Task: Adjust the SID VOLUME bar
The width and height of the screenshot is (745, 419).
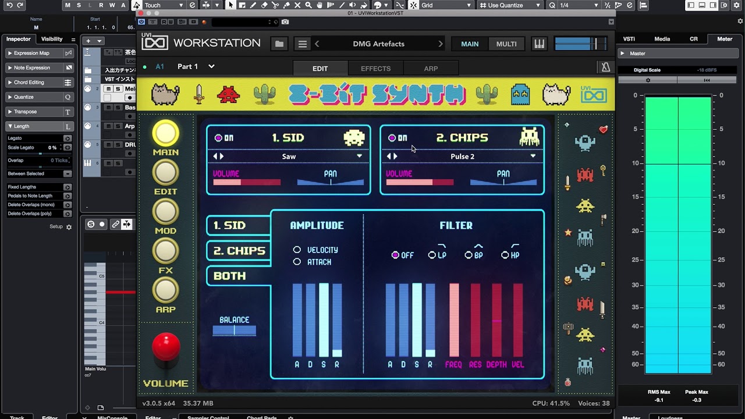Action: 247,182
